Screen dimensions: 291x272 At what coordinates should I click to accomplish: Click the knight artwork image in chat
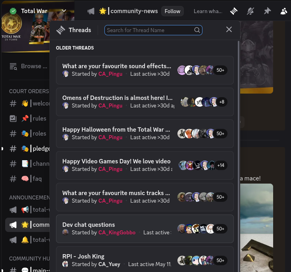(x=257, y=57)
